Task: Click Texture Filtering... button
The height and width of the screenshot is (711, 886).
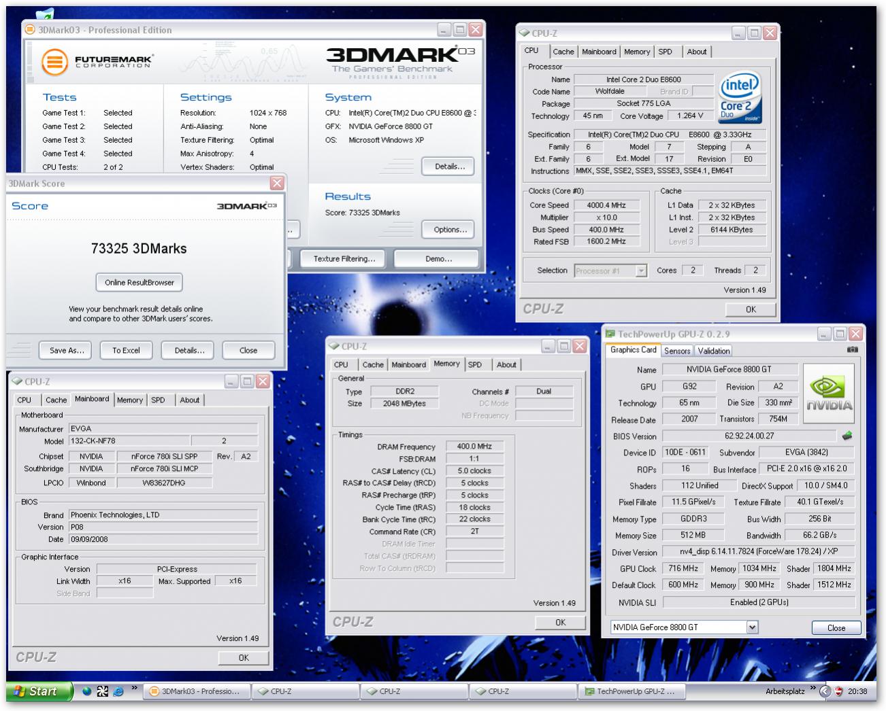Action: coord(344,259)
